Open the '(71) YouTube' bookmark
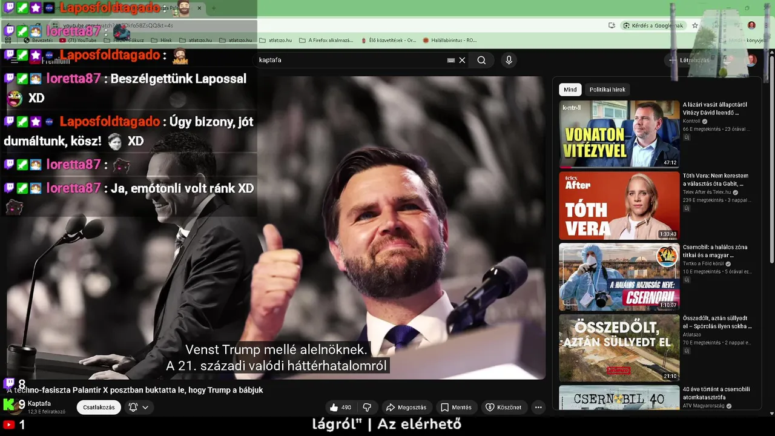 77,41
